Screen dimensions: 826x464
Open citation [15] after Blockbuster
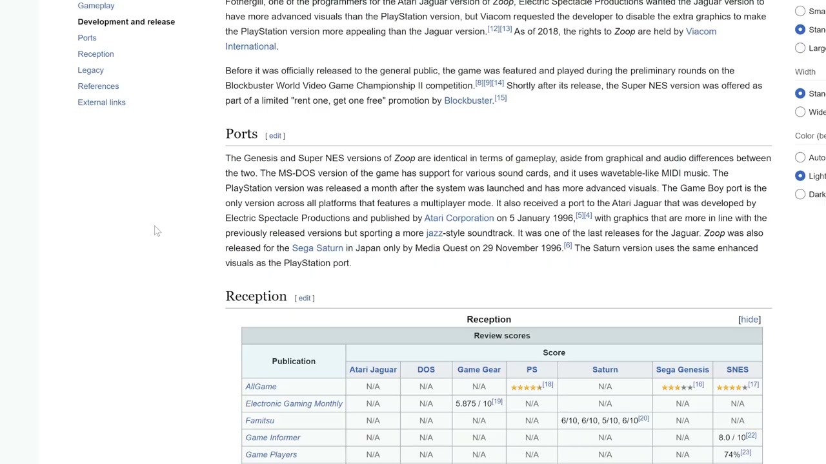tap(501, 98)
